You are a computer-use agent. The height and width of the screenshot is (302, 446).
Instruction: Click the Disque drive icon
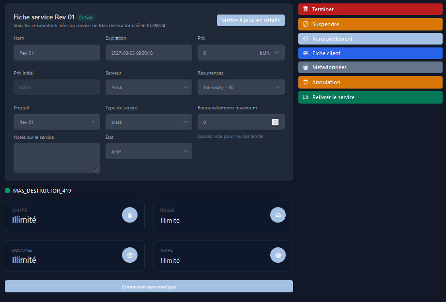(277, 214)
